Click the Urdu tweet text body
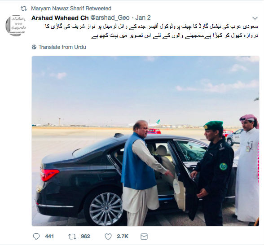 [152, 31]
